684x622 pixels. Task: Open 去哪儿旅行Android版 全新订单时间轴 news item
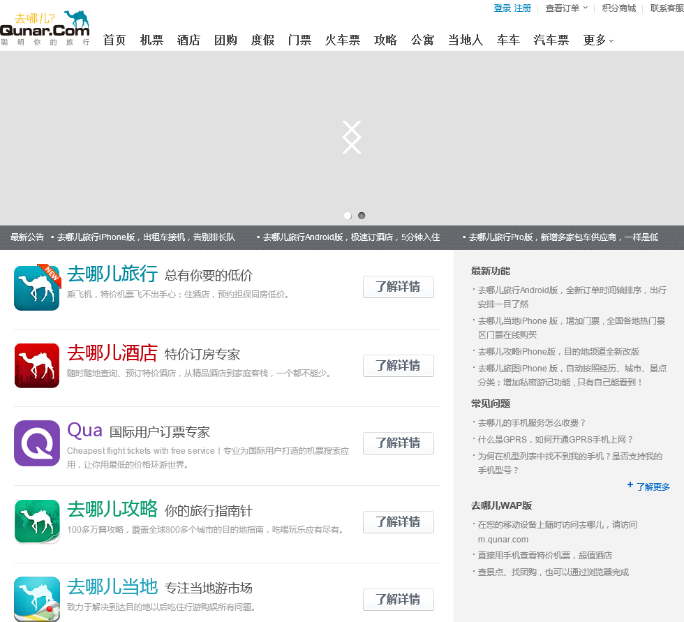(x=572, y=297)
